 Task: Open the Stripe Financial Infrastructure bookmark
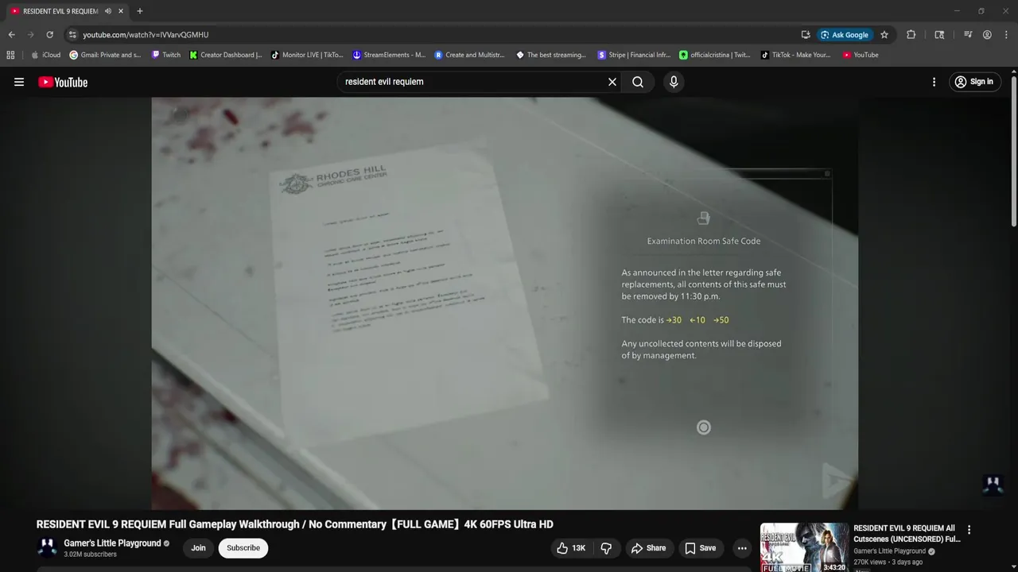634,55
